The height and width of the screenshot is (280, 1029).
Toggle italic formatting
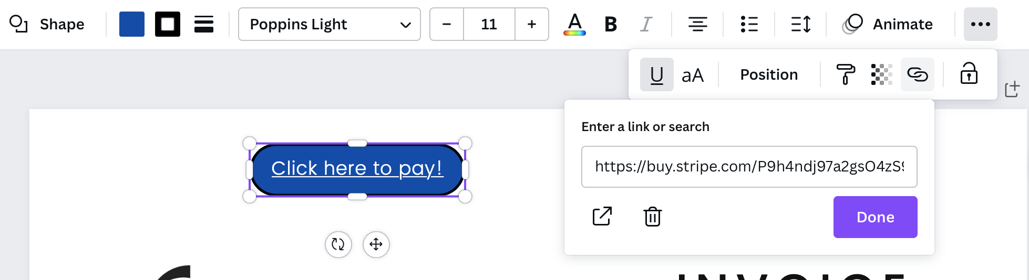pyautogui.click(x=646, y=24)
